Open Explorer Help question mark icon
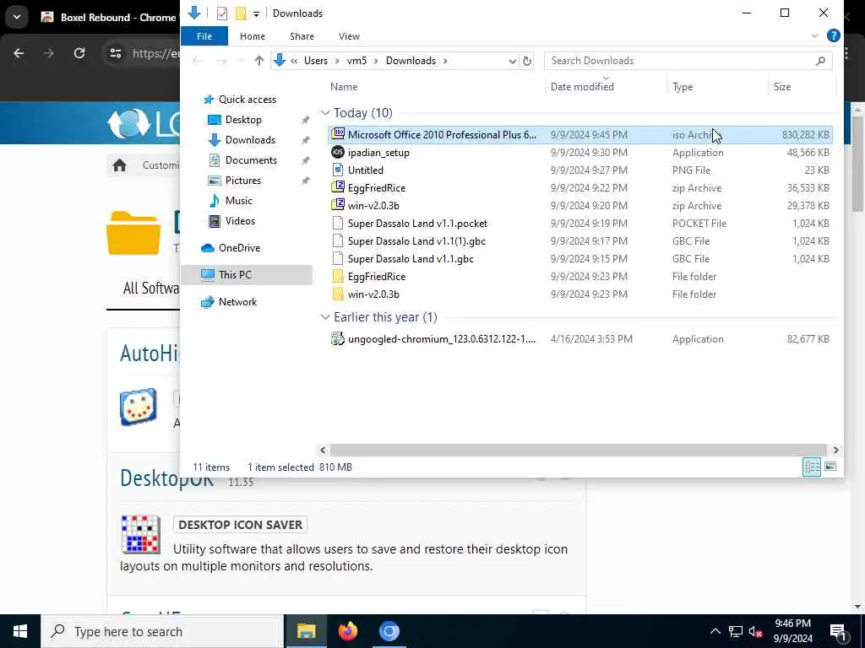 tap(834, 35)
